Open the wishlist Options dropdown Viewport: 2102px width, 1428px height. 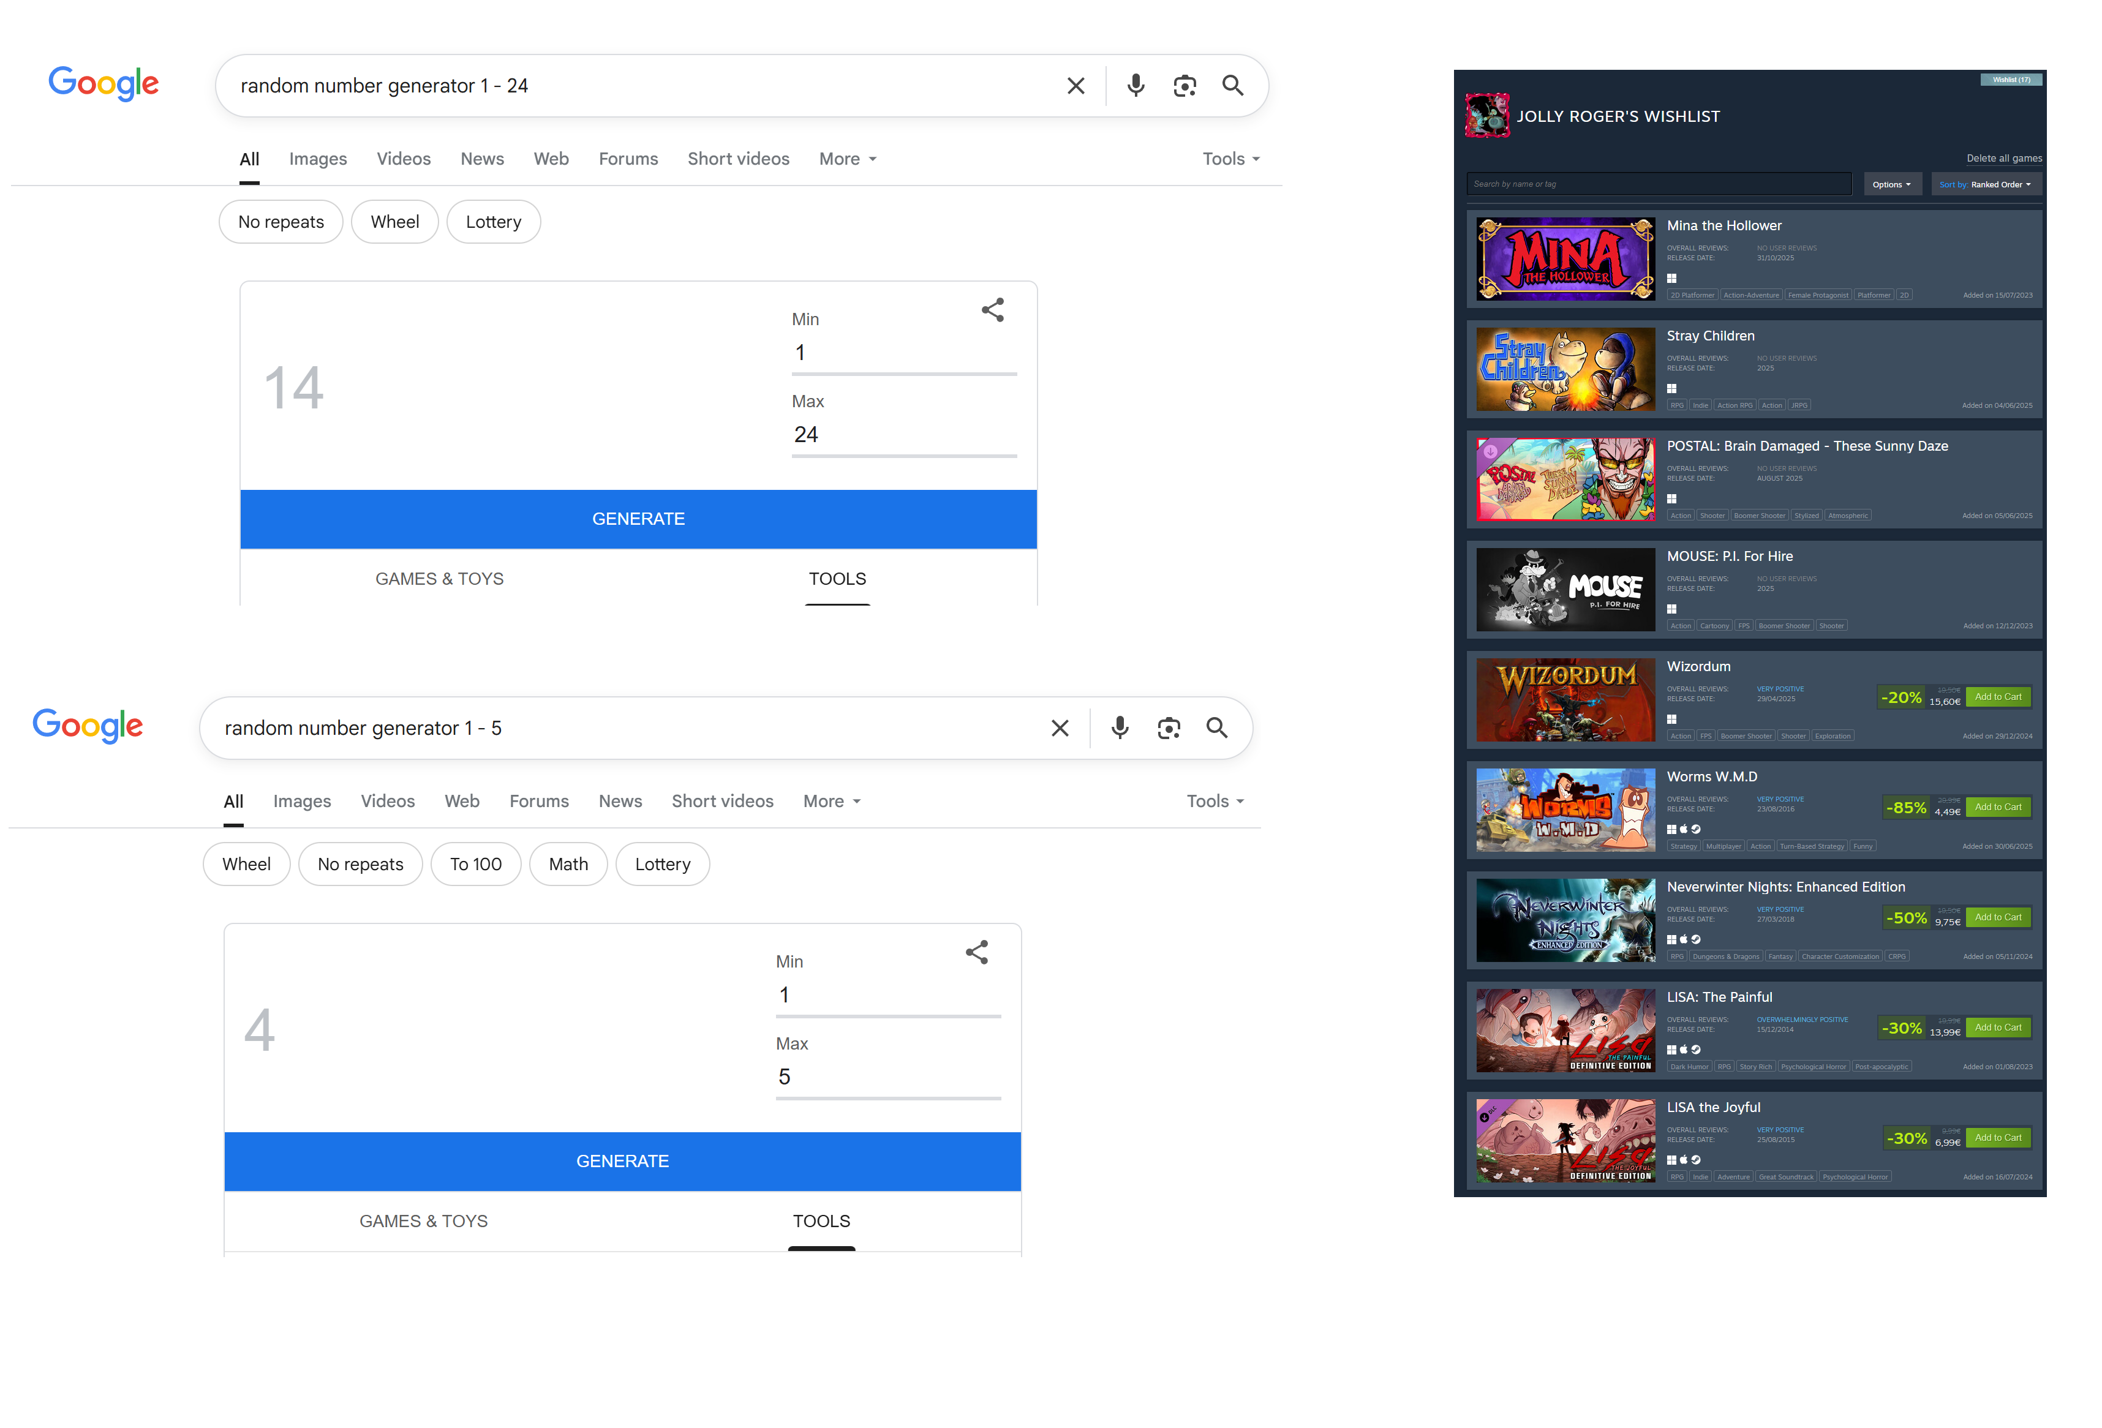pyautogui.click(x=1892, y=184)
